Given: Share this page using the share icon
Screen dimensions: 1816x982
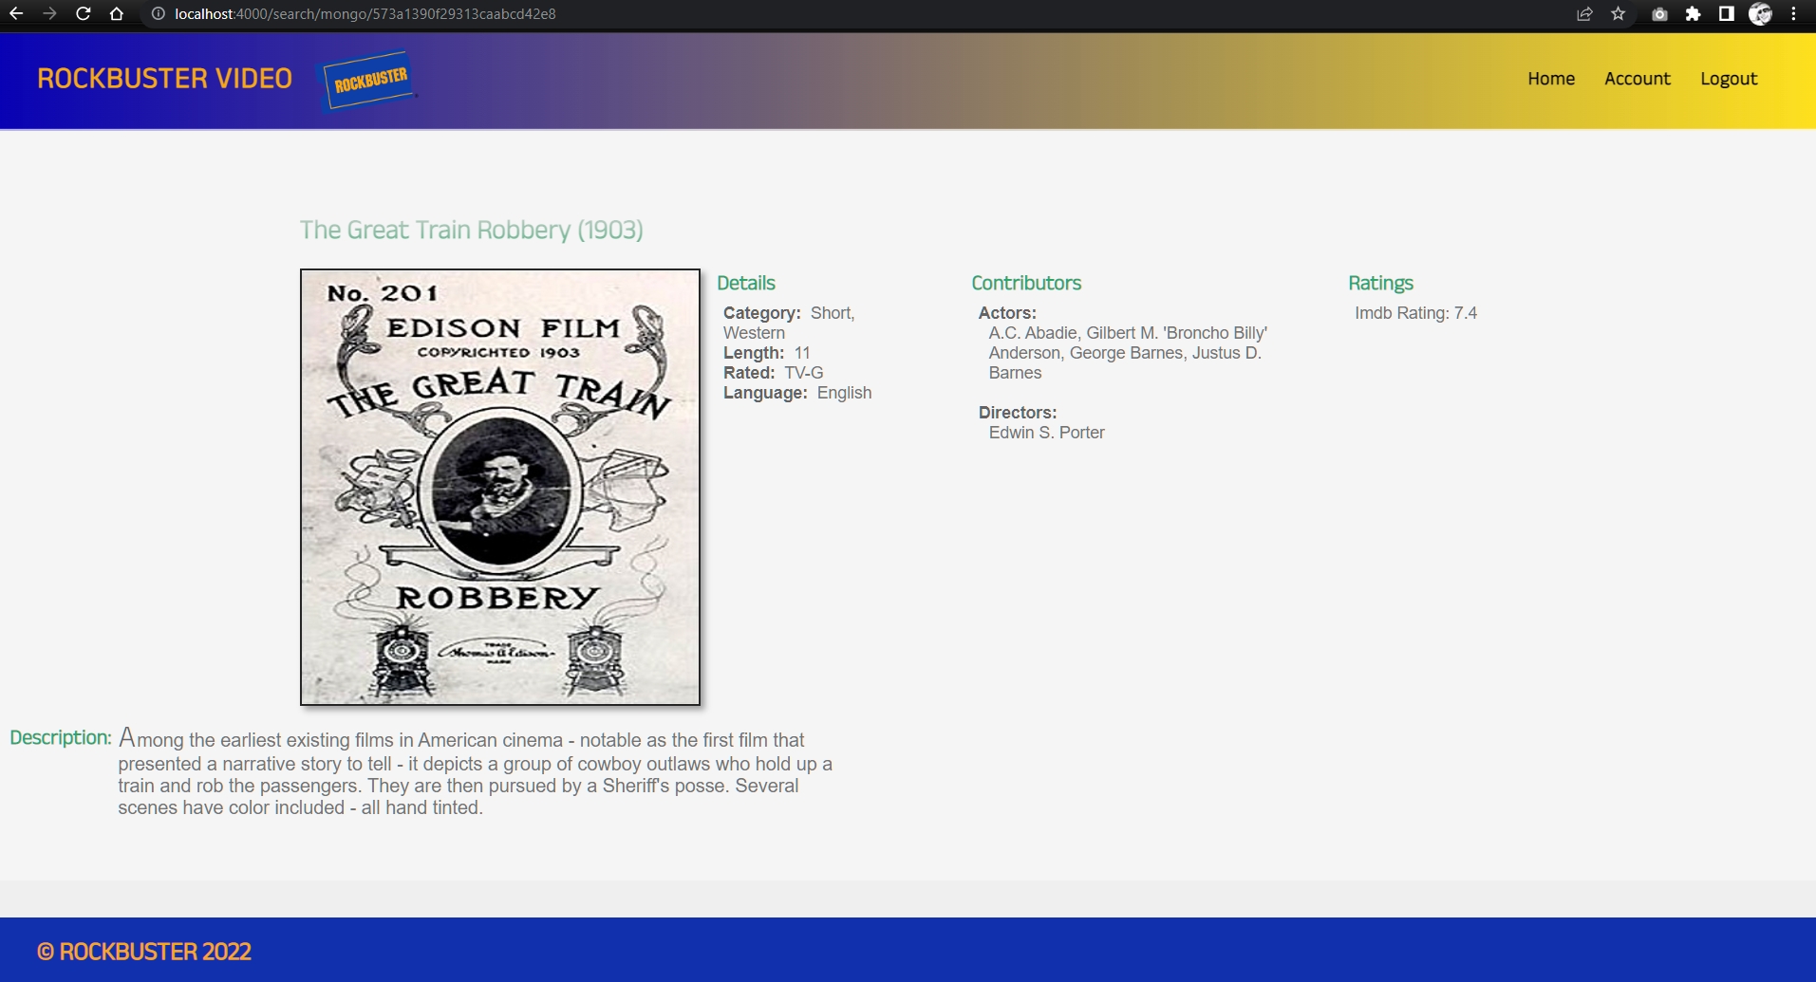Looking at the screenshot, I should tap(1584, 13).
